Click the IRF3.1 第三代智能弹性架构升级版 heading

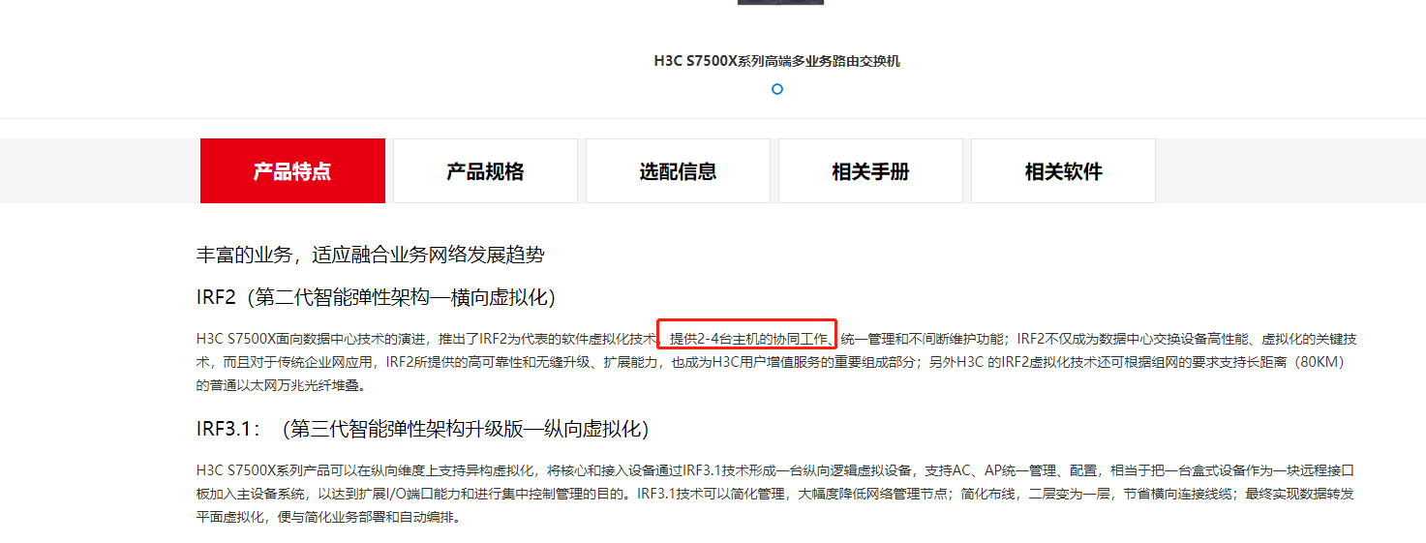(x=422, y=429)
